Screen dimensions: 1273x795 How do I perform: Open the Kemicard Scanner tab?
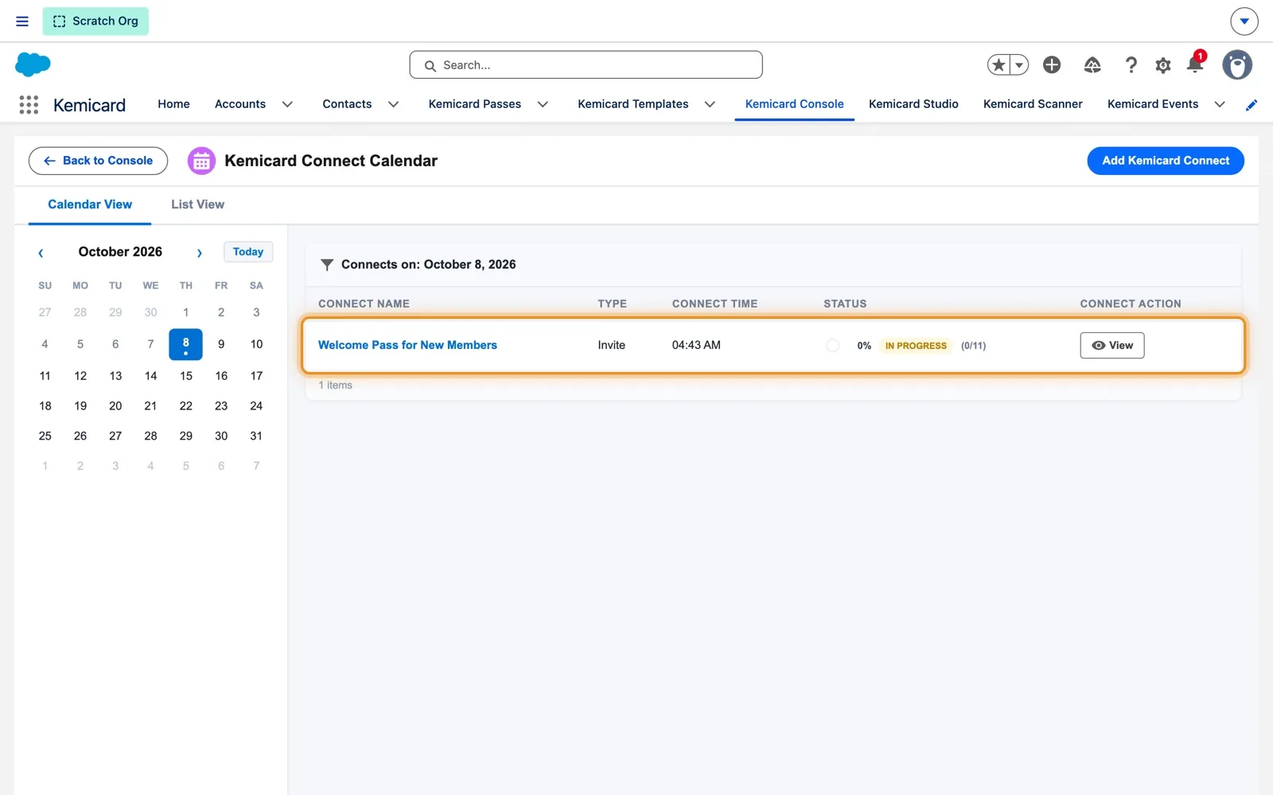click(x=1033, y=104)
